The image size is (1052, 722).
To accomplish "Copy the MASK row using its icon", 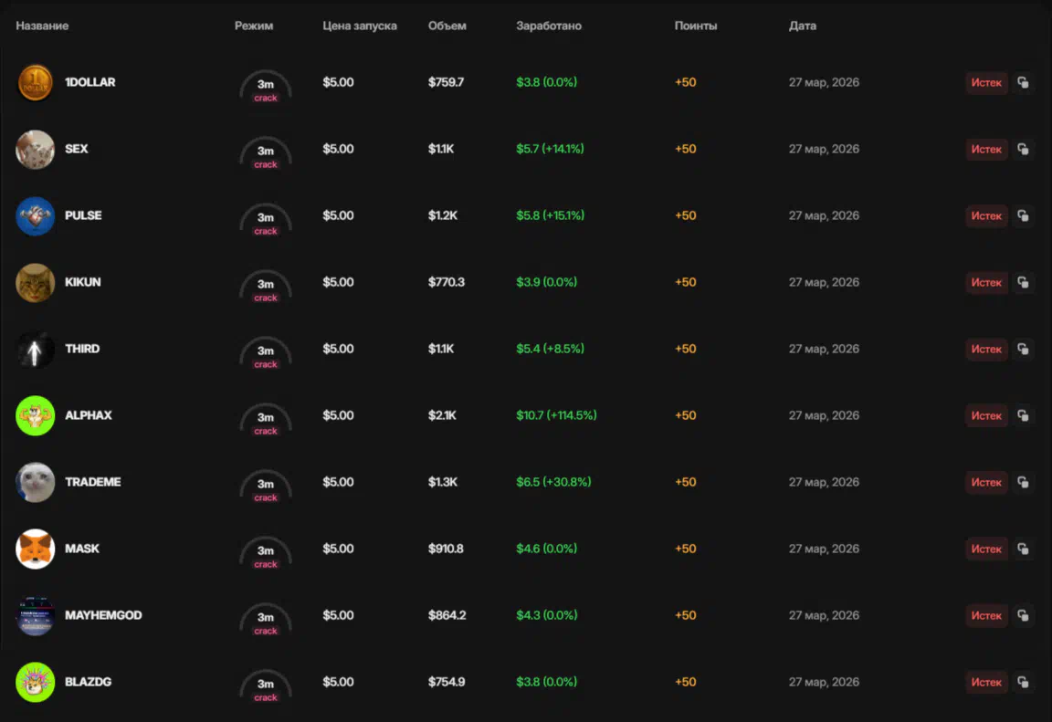I will tap(1023, 549).
